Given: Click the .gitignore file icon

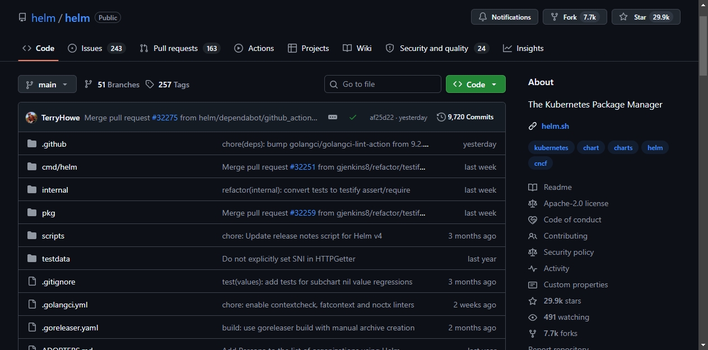Looking at the screenshot, I should point(32,282).
